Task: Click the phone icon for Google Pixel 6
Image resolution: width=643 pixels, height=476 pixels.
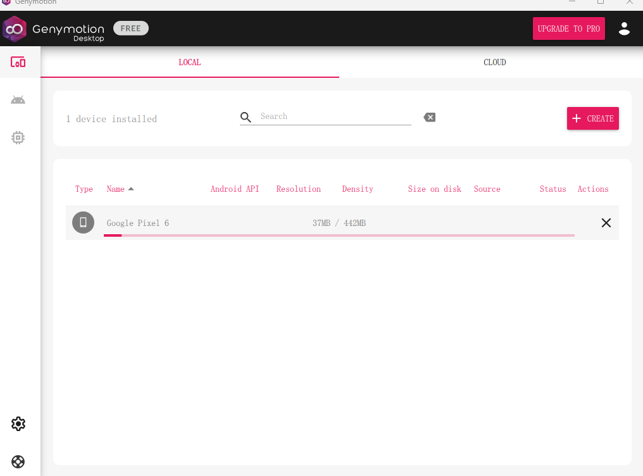Action: pyautogui.click(x=83, y=223)
